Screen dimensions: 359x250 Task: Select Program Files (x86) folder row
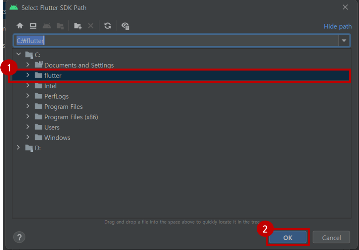(x=182, y=117)
